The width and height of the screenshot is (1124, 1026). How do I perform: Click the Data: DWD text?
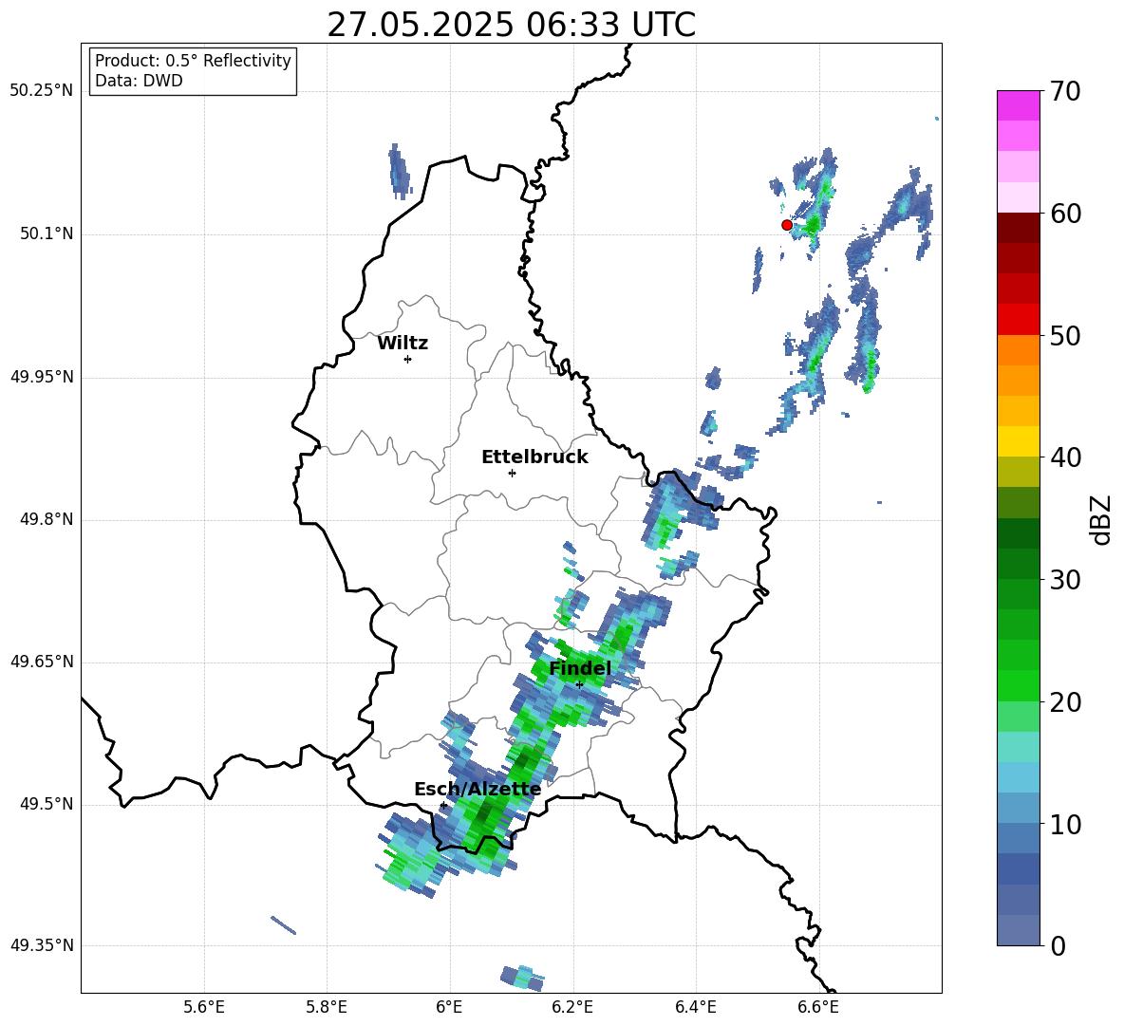[139, 81]
